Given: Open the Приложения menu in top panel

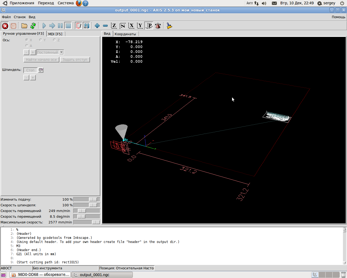Looking at the screenshot, I should click(x=22, y=3).
